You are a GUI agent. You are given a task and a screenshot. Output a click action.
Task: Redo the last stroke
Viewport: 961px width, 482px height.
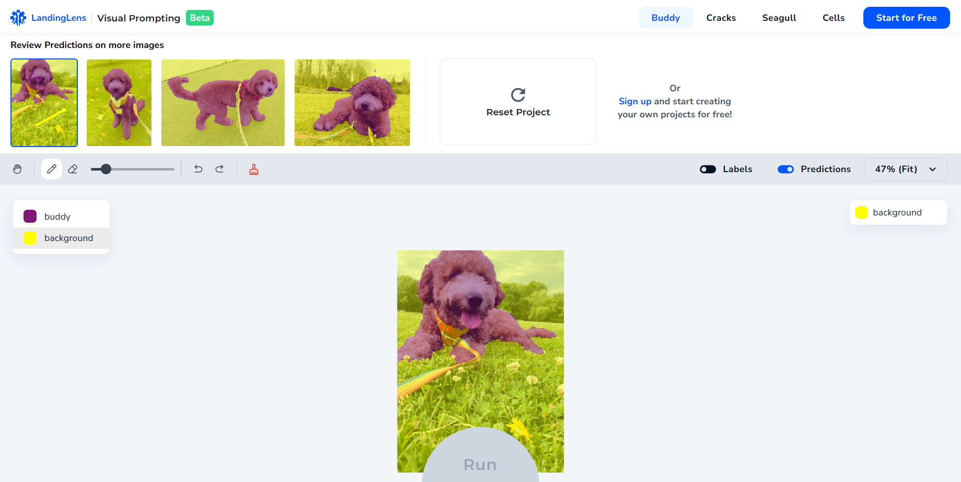coord(219,169)
